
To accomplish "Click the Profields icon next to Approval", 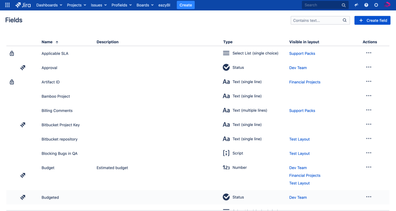I will pyautogui.click(x=23, y=68).
